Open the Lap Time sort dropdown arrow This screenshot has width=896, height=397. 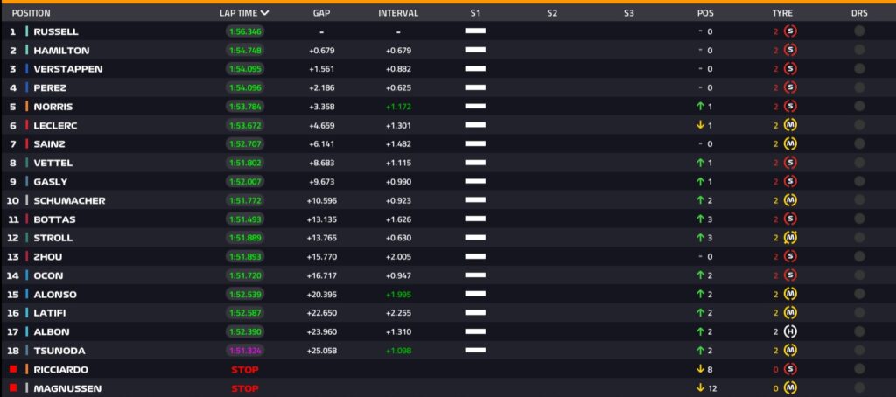(265, 13)
